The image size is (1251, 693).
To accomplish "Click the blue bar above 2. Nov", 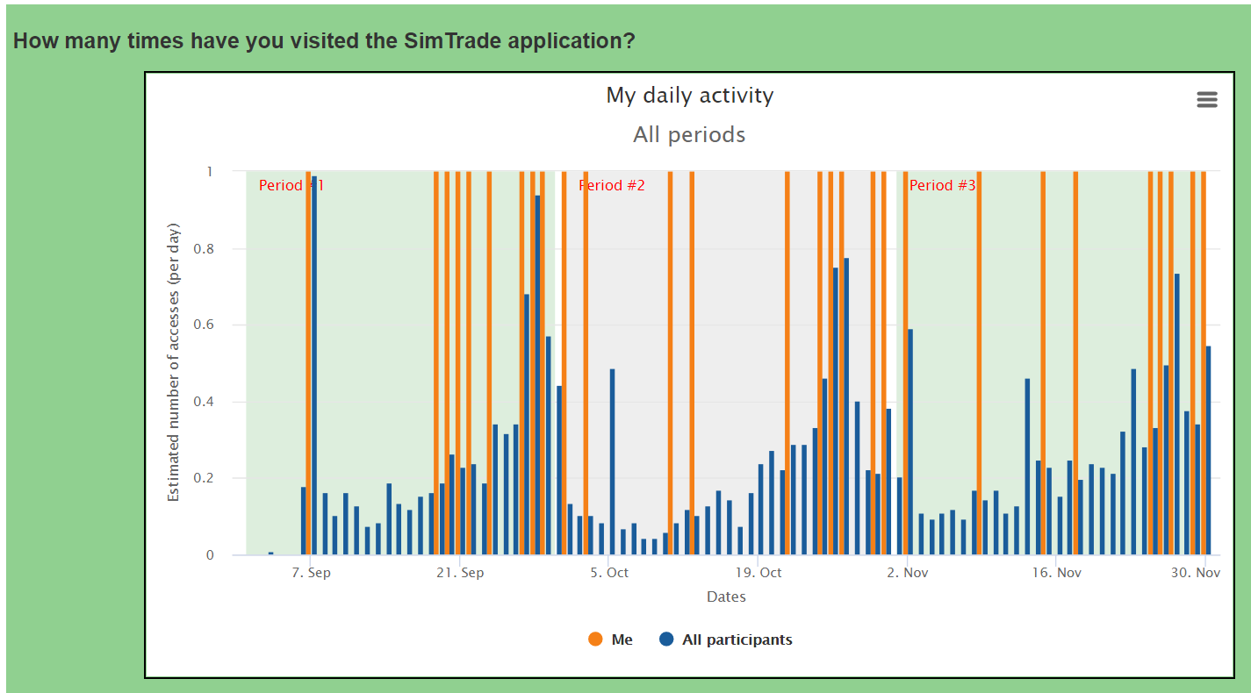I will pos(910,442).
